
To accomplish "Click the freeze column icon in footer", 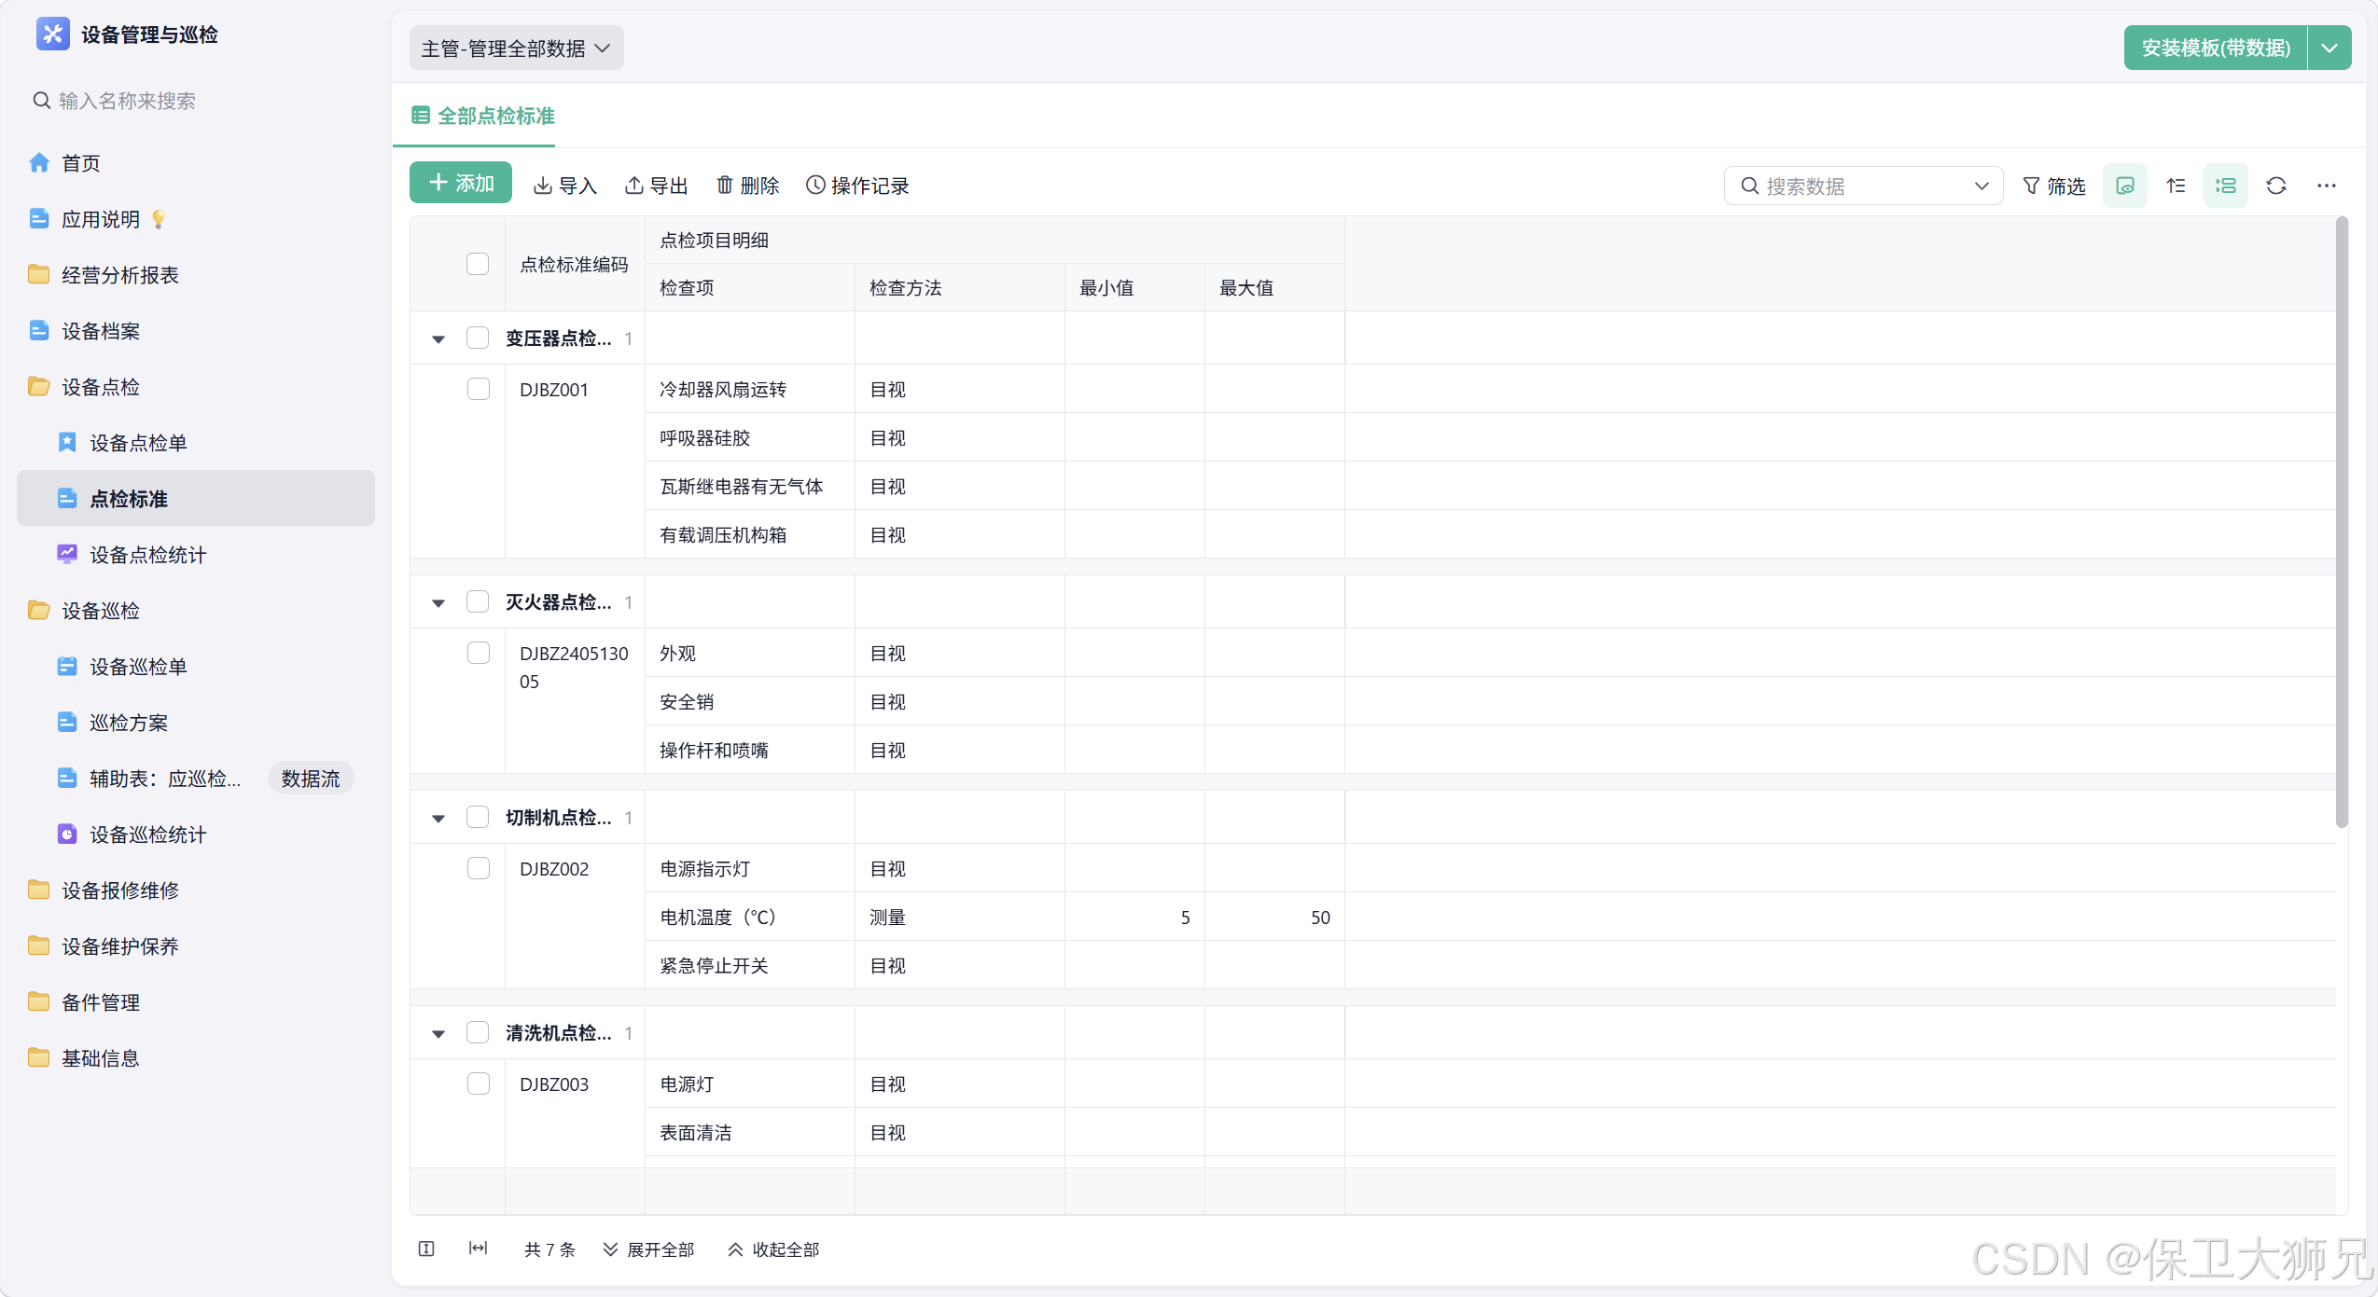I will (427, 1249).
